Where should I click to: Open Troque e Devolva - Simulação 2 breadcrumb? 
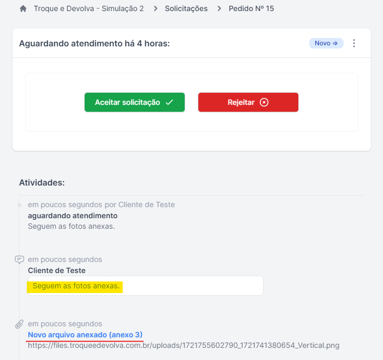(89, 8)
